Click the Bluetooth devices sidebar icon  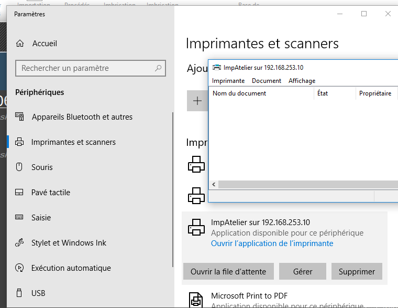pyautogui.click(x=20, y=116)
